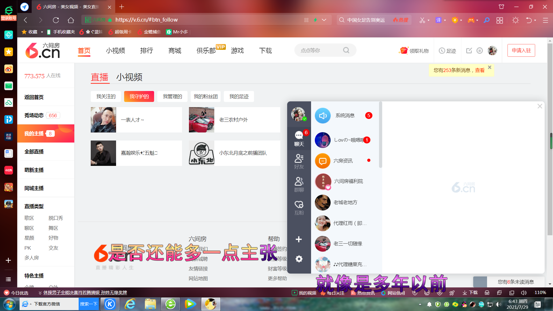This screenshot has width=553, height=311.
Task: Open Weibo icon in left sidebar
Action: coord(9,69)
